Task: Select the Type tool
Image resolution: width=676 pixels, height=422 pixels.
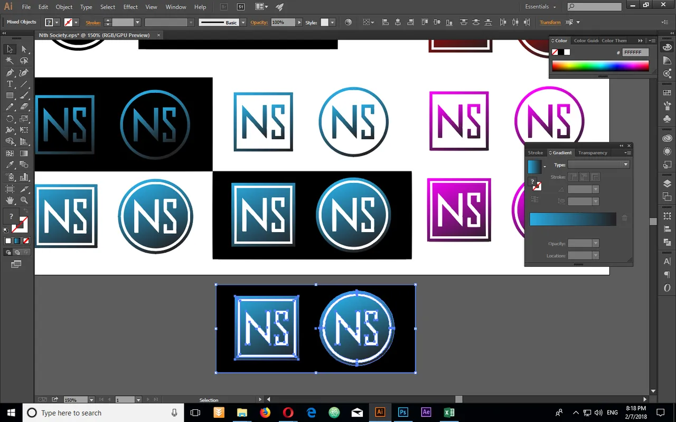Action: tap(10, 84)
